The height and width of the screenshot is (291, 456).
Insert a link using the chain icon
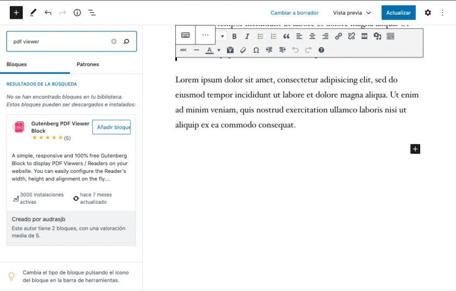(338, 36)
